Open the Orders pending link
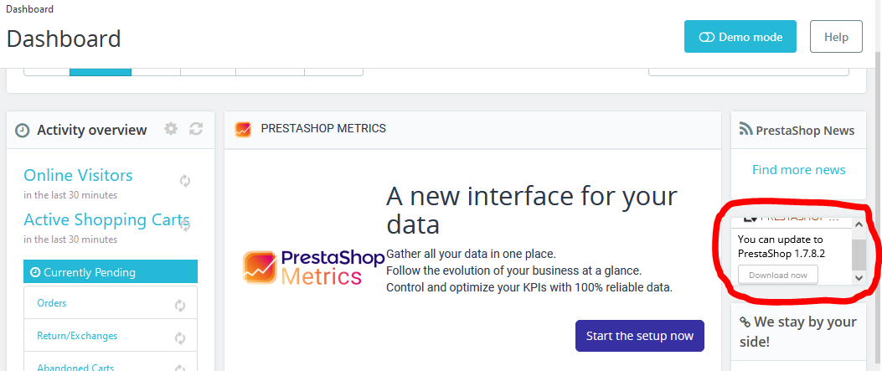Viewport: 882px width, 371px height. [52, 303]
